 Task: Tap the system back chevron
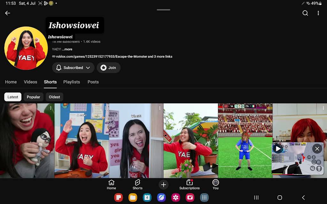(303, 198)
